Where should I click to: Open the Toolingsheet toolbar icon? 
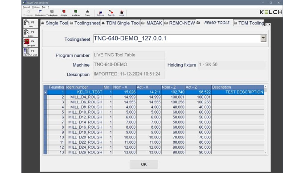click(52, 13)
